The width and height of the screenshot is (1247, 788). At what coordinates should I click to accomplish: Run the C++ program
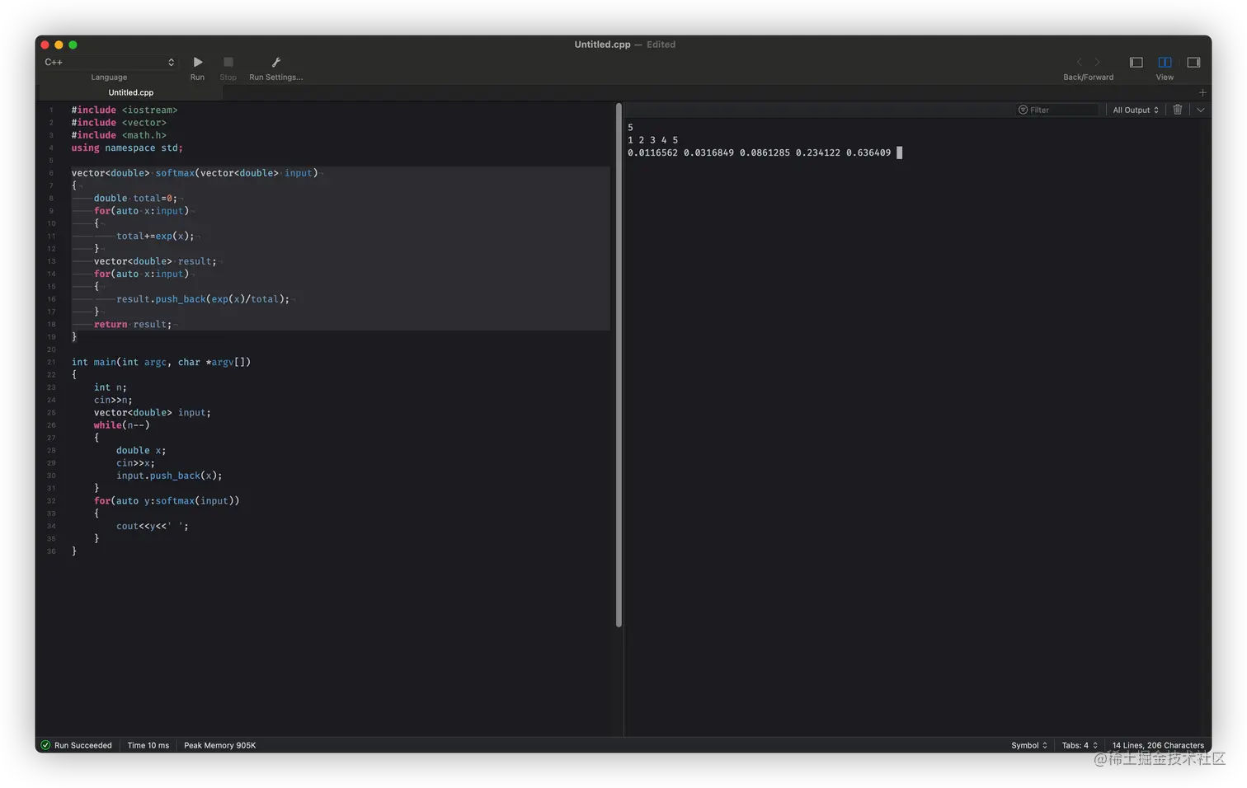198,62
